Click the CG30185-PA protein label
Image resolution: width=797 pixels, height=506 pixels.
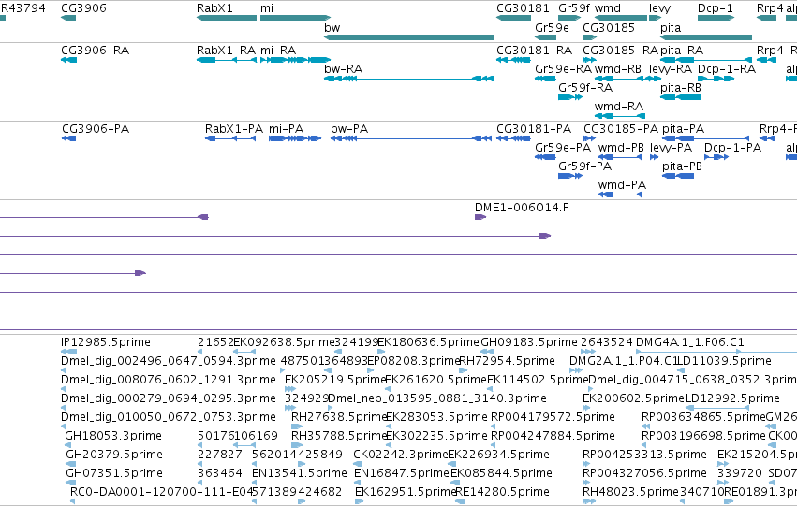click(621, 129)
